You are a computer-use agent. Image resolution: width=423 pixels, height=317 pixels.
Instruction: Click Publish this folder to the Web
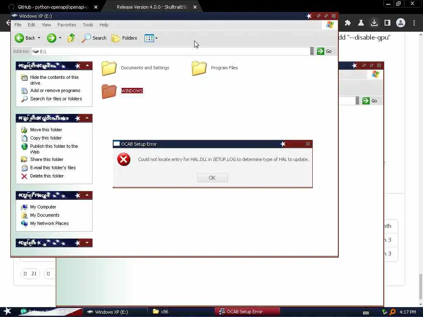pyautogui.click(x=54, y=149)
